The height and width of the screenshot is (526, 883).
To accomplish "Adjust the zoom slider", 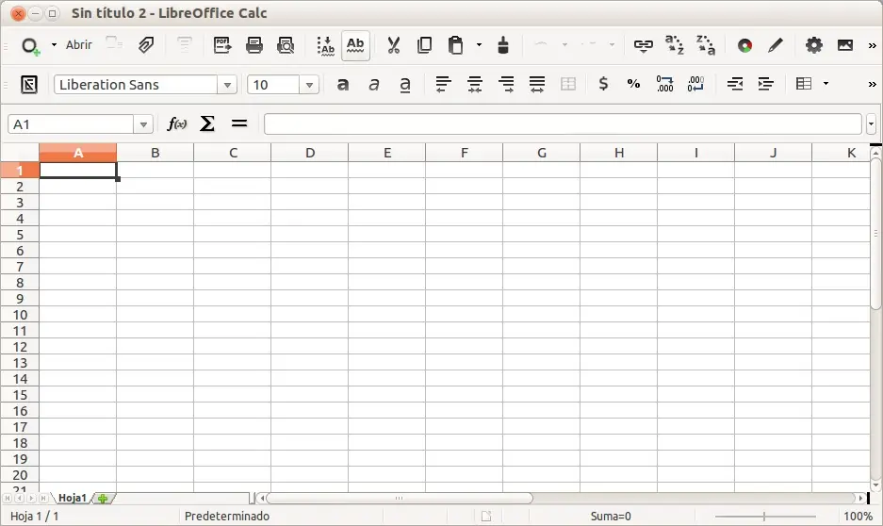I will click(765, 516).
